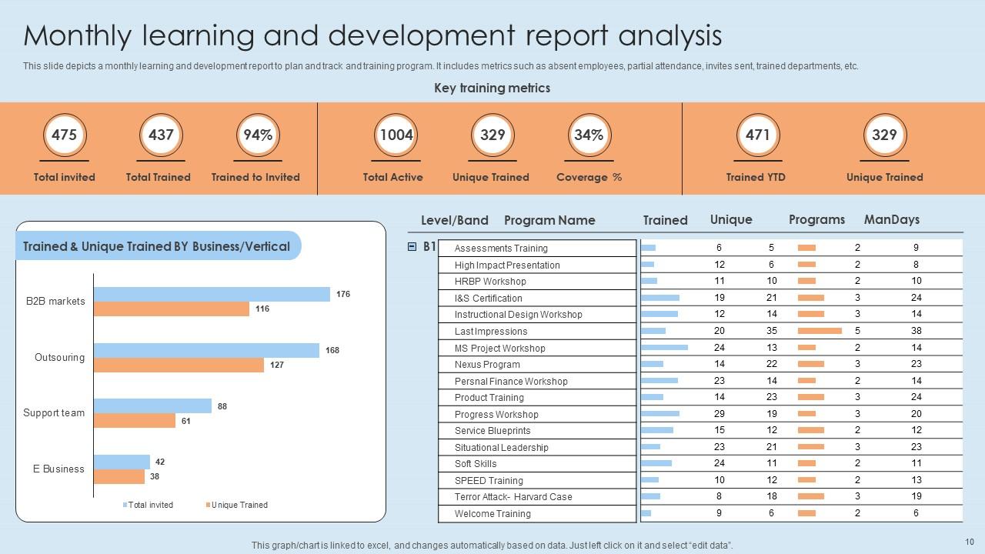The image size is (985, 554).
Task: Select the 1004 Total Active metric circle
Action: [397, 135]
